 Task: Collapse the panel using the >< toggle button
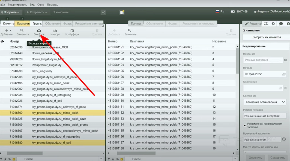[103, 12]
